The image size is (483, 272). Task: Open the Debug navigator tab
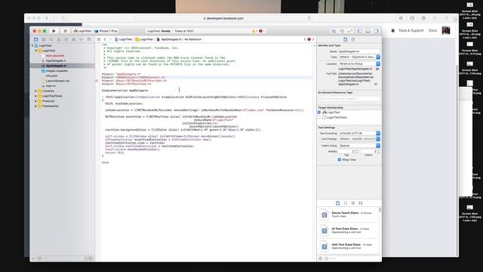(x=74, y=39)
